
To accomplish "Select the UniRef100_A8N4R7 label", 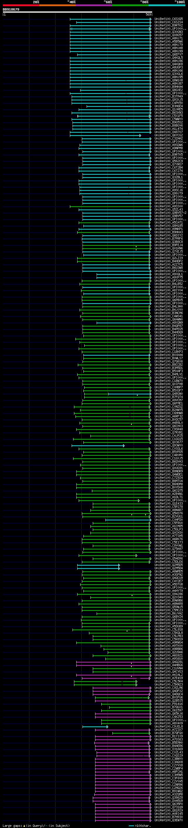I will (x=169, y=510).
